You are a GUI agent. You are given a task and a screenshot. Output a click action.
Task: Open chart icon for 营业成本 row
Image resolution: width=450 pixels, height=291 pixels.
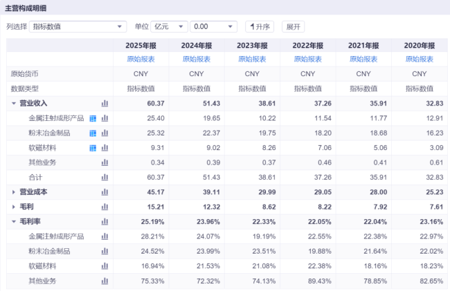pos(105,192)
